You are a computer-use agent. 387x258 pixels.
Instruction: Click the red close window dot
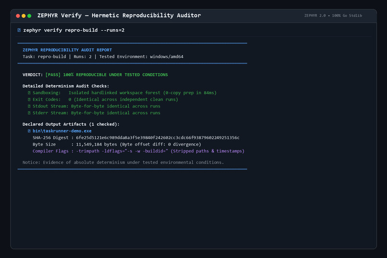(18, 16)
